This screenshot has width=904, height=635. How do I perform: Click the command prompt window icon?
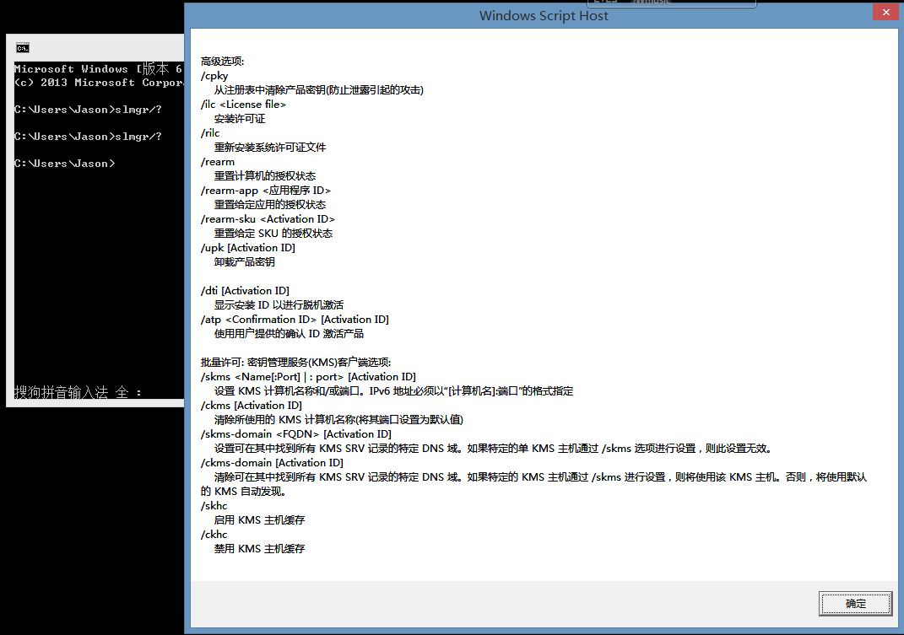click(23, 48)
